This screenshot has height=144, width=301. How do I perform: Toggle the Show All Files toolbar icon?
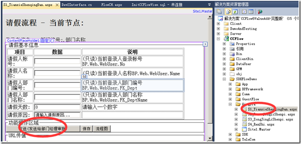pos(228,12)
